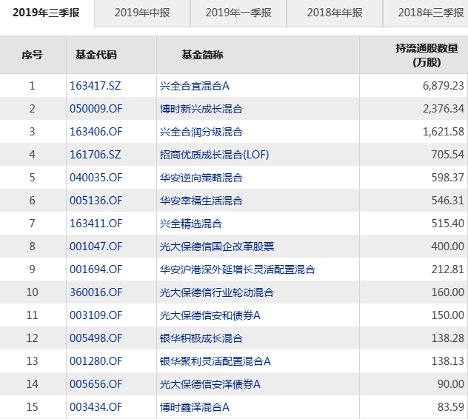Select the holdings value 6,879.23
The width and height of the screenshot is (468, 419).
pyautogui.click(x=444, y=86)
